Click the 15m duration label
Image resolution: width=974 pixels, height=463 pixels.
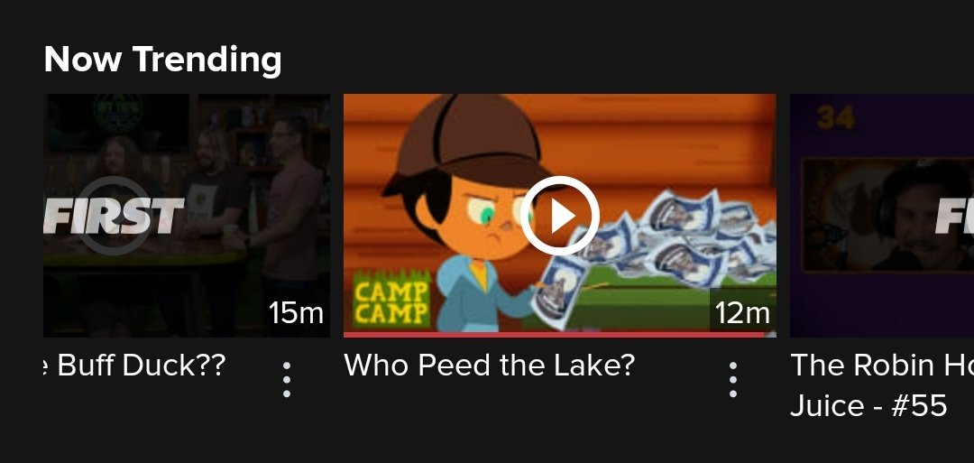pyautogui.click(x=297, y=312)
